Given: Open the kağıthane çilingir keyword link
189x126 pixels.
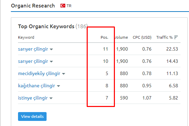Looking at the screenshot, I should [36, 86].
